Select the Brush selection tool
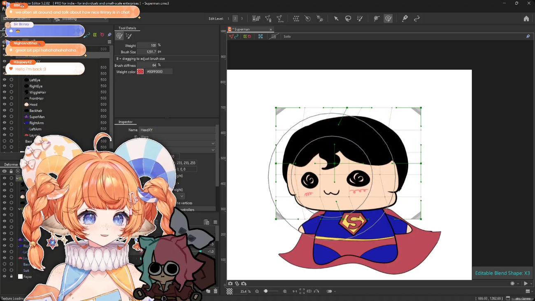Image resolution: width=535 pixels, height=301 pixels. click(x=360, y=19)
